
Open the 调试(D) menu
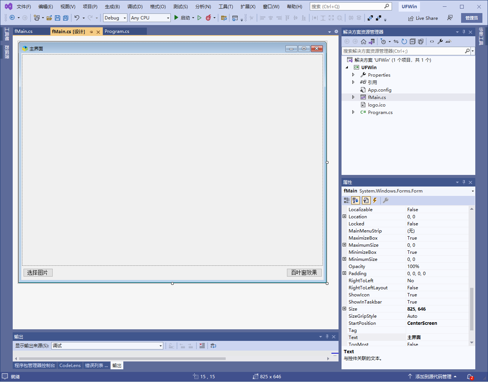(135, 6)
